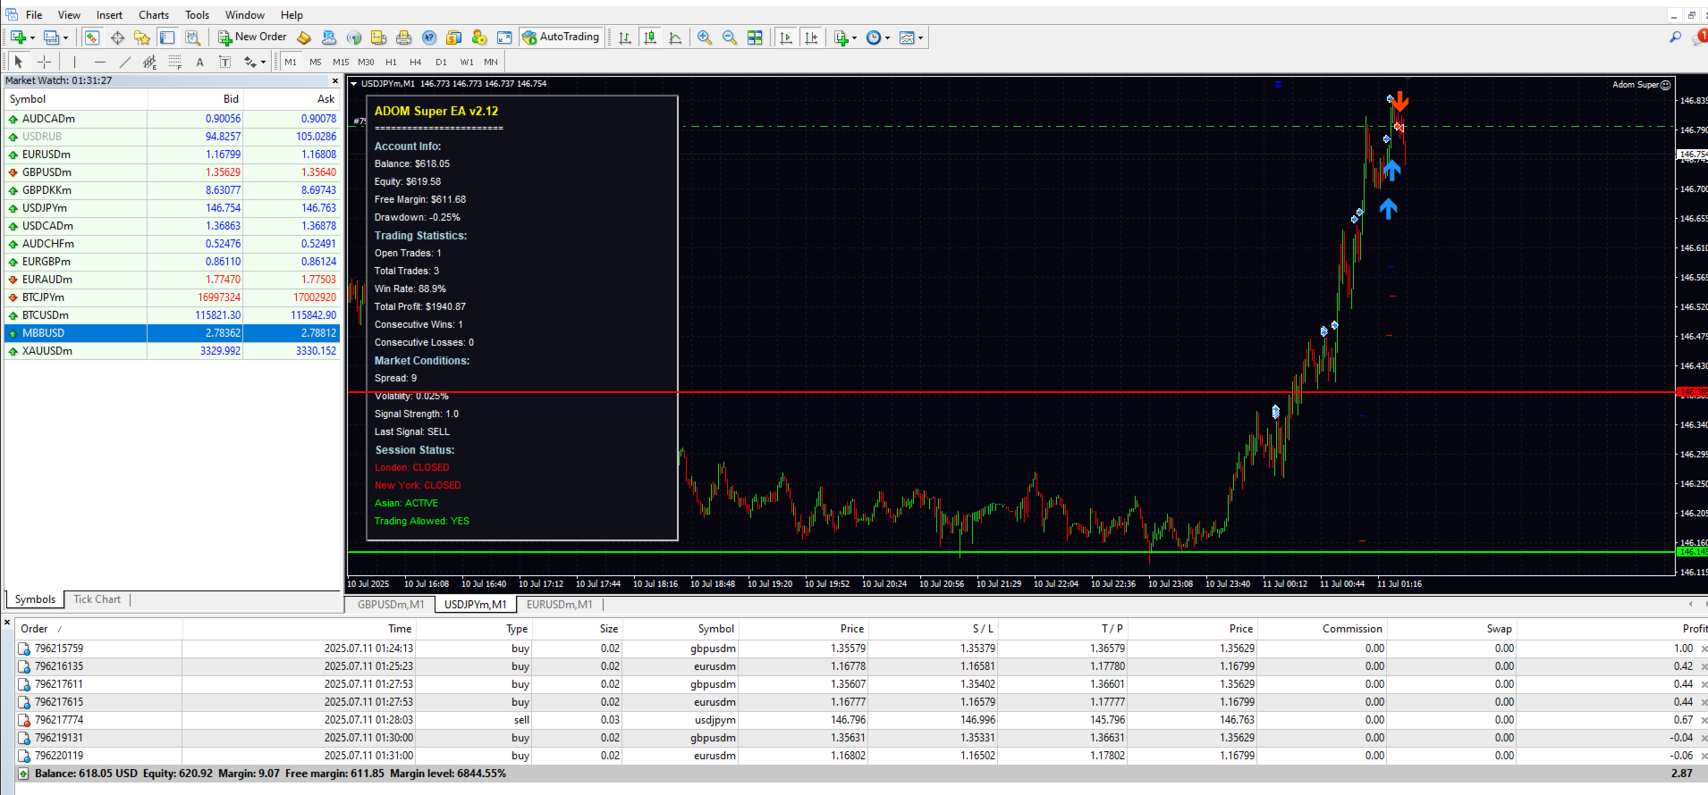This screenshot has width=1708, height=795.
Task: Open the Signals icon in the toolbar
Action: [354, 38]
